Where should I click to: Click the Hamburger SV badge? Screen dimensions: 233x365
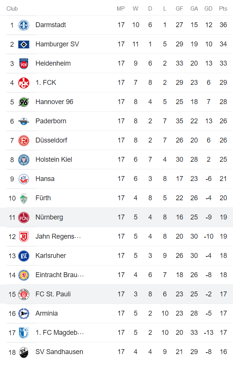pos(23,44)
